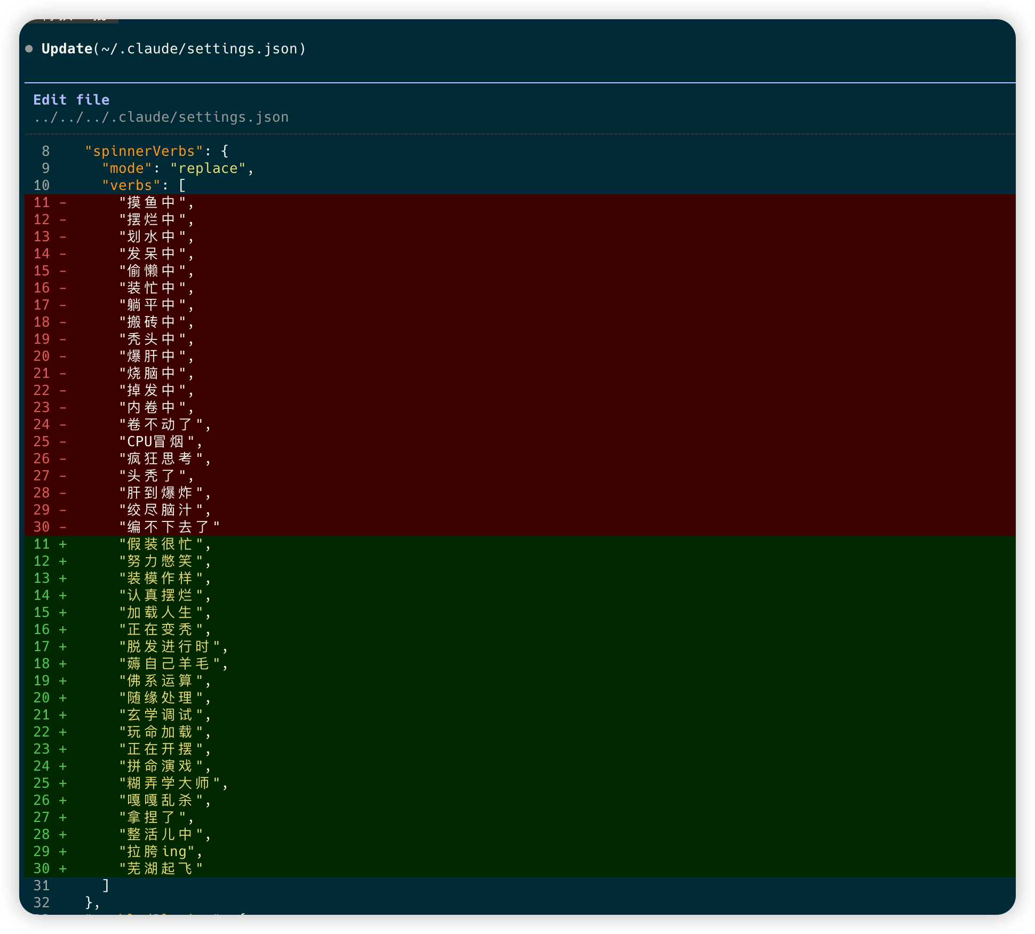Click the plus marker on added line 30

(63, 868)
